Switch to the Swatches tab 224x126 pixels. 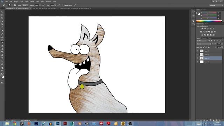pos(204,10)
